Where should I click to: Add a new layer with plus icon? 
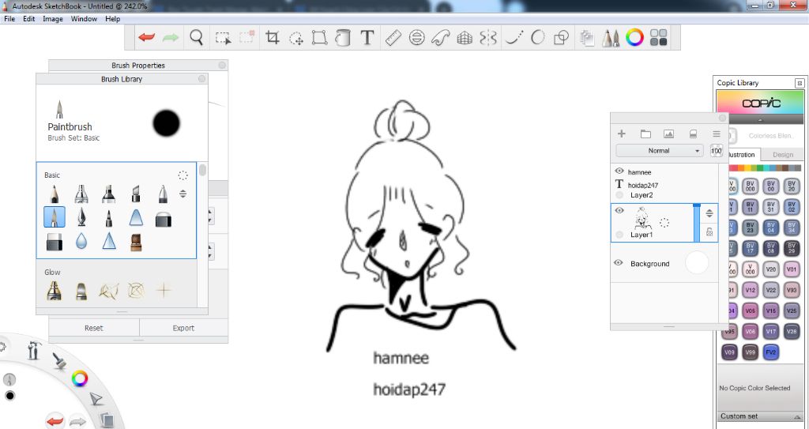click(622, 134)
